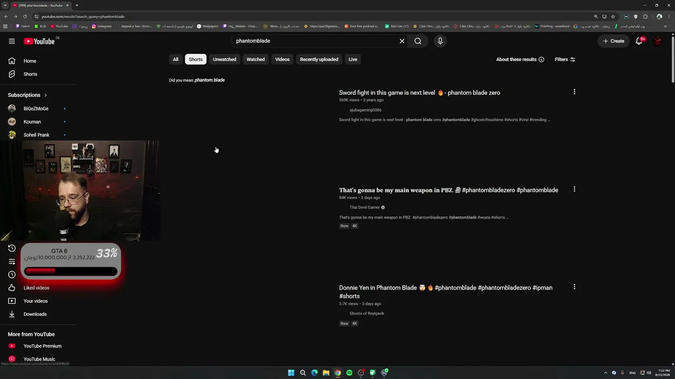Visit the Ghosts of Reykjavik channel
The width and height of the screenshot is (675, 379).
[x=367, y=313]
